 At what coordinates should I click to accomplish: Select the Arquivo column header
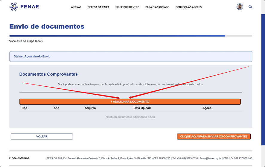tap(90, 108)
